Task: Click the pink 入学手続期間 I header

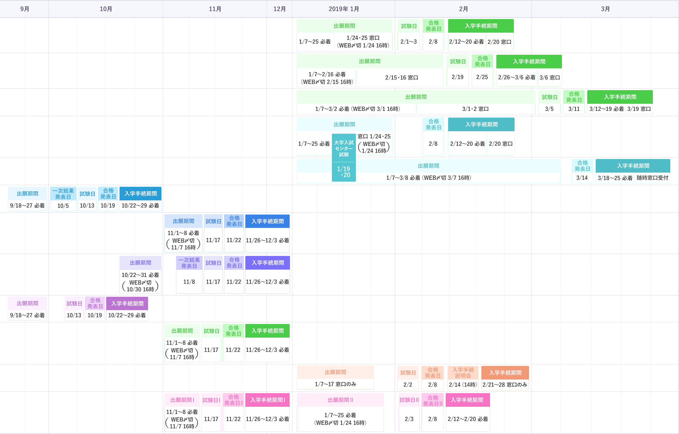Action: pos(267,400)
